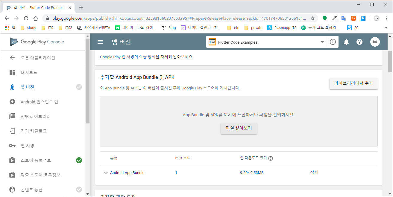393x197 pixels.
Task: Go back to 모든 애플리케이션
Action: (x=38, y=58)
